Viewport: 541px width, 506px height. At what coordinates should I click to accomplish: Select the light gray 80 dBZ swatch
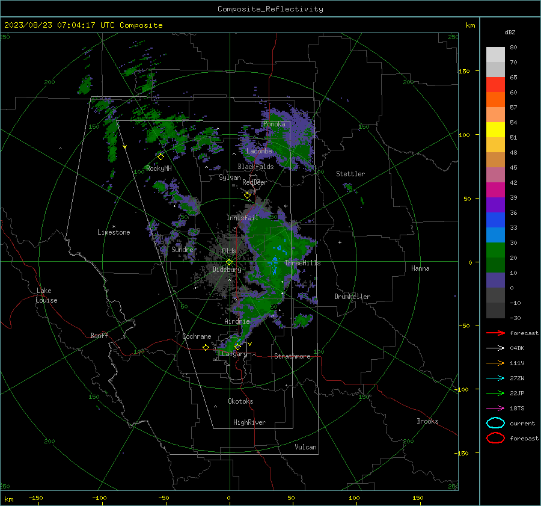click(495, 54)
